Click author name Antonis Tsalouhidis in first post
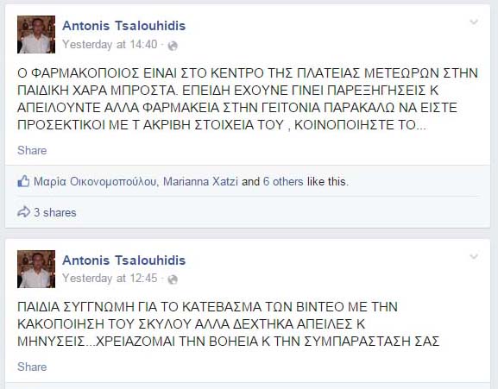Screen dimensions: 498x389 click(x=124, y=26)
